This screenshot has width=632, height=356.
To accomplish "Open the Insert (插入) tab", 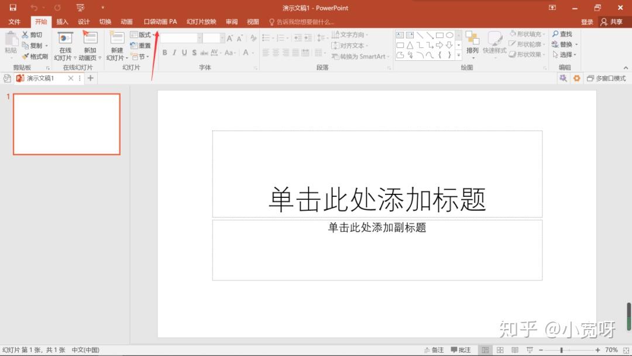I will tap(62, 22).
